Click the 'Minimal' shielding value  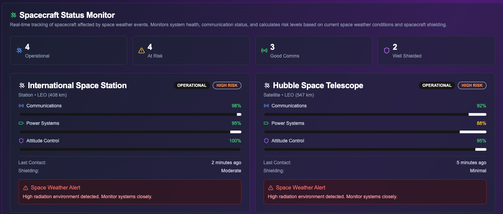click(x=478, y=171)
